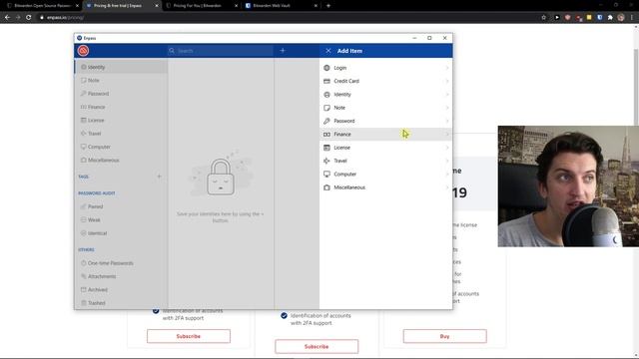Select Login in the Add Item list
This screenshot has height=359, width=639.
[385, 68]
